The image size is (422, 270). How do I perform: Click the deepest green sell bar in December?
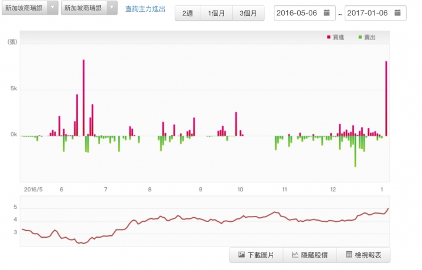[355, 151]
